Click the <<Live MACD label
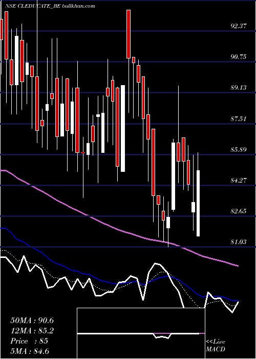 [216, 345]
